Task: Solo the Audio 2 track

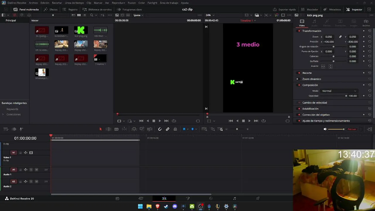Action: [31, 181]
